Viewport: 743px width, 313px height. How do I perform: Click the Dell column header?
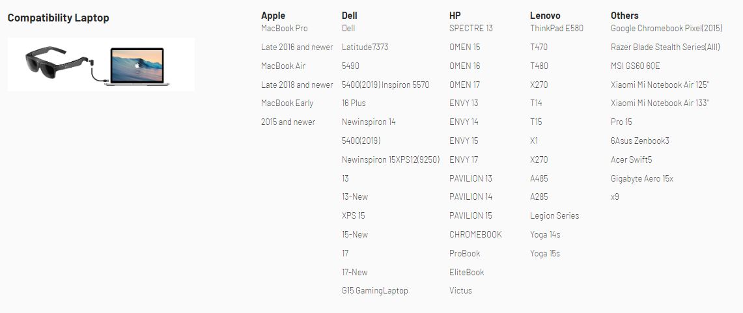(350, 16)
